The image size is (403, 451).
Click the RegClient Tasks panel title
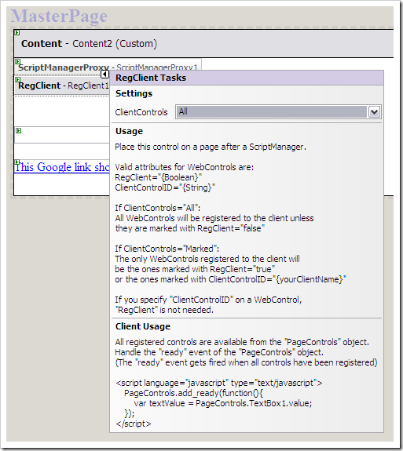151,78
